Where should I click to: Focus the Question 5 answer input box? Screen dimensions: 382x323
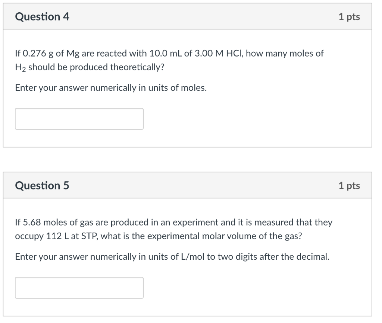79,288
